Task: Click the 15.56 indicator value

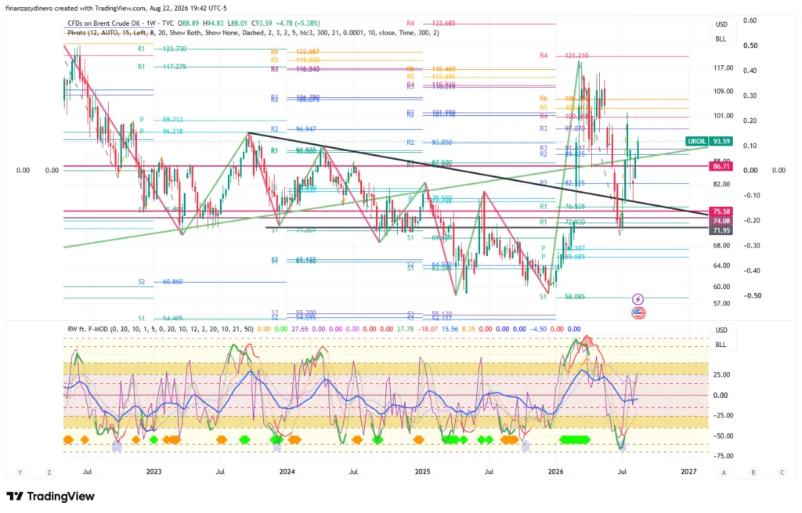Action: pos(450,329)
